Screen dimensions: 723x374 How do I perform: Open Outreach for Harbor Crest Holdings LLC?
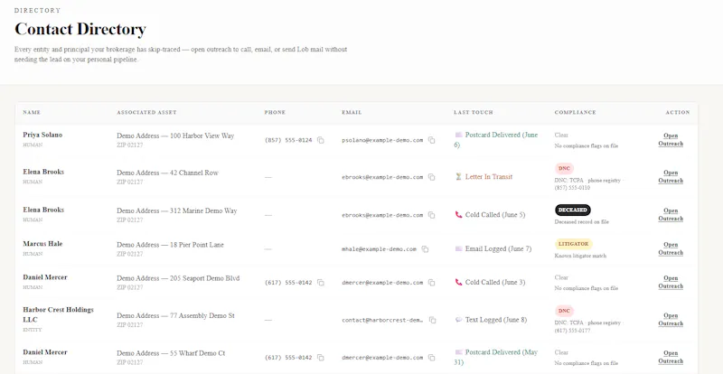click(x=671, y=320)
